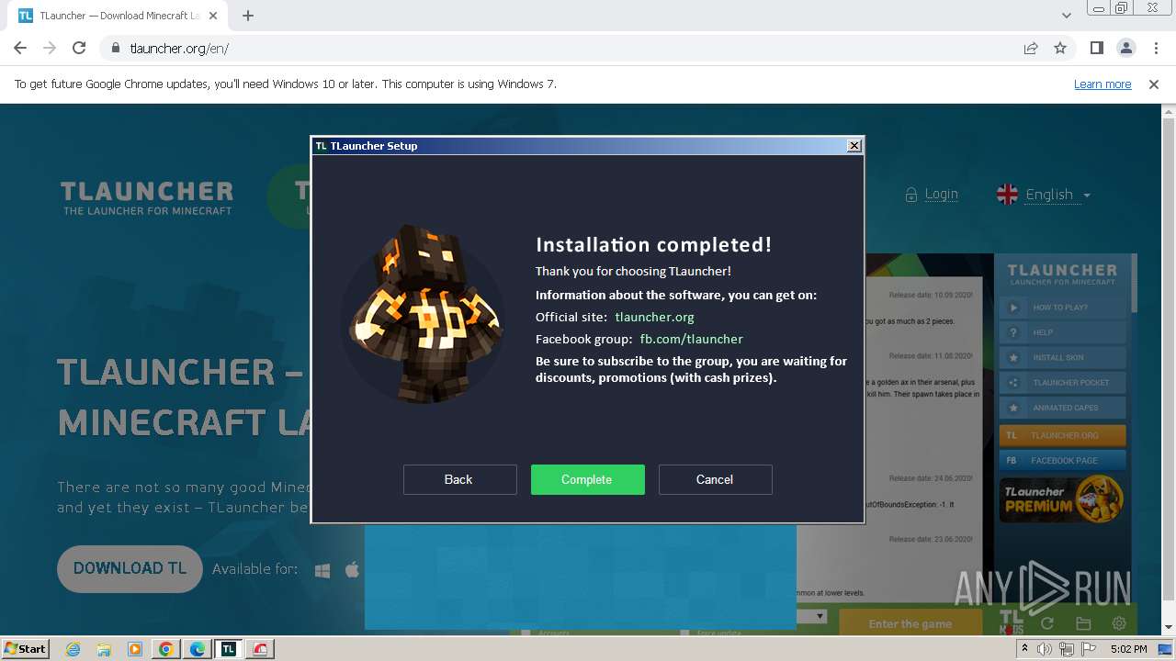Image resolution: width=1176 pixels, height=661 pixels.
Task: Click HELP in the launcher preview
Action: 1062,332
